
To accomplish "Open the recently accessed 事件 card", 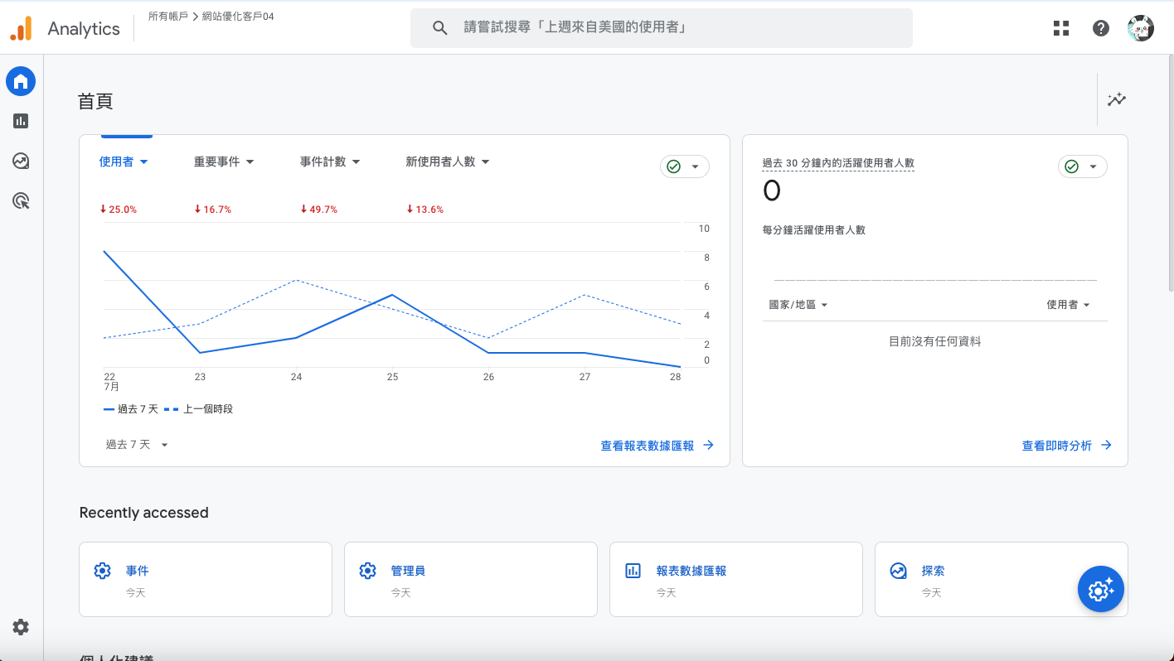I will [206, 580].
